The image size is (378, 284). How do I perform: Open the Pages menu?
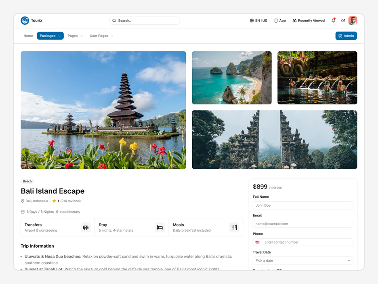(75, 36)
